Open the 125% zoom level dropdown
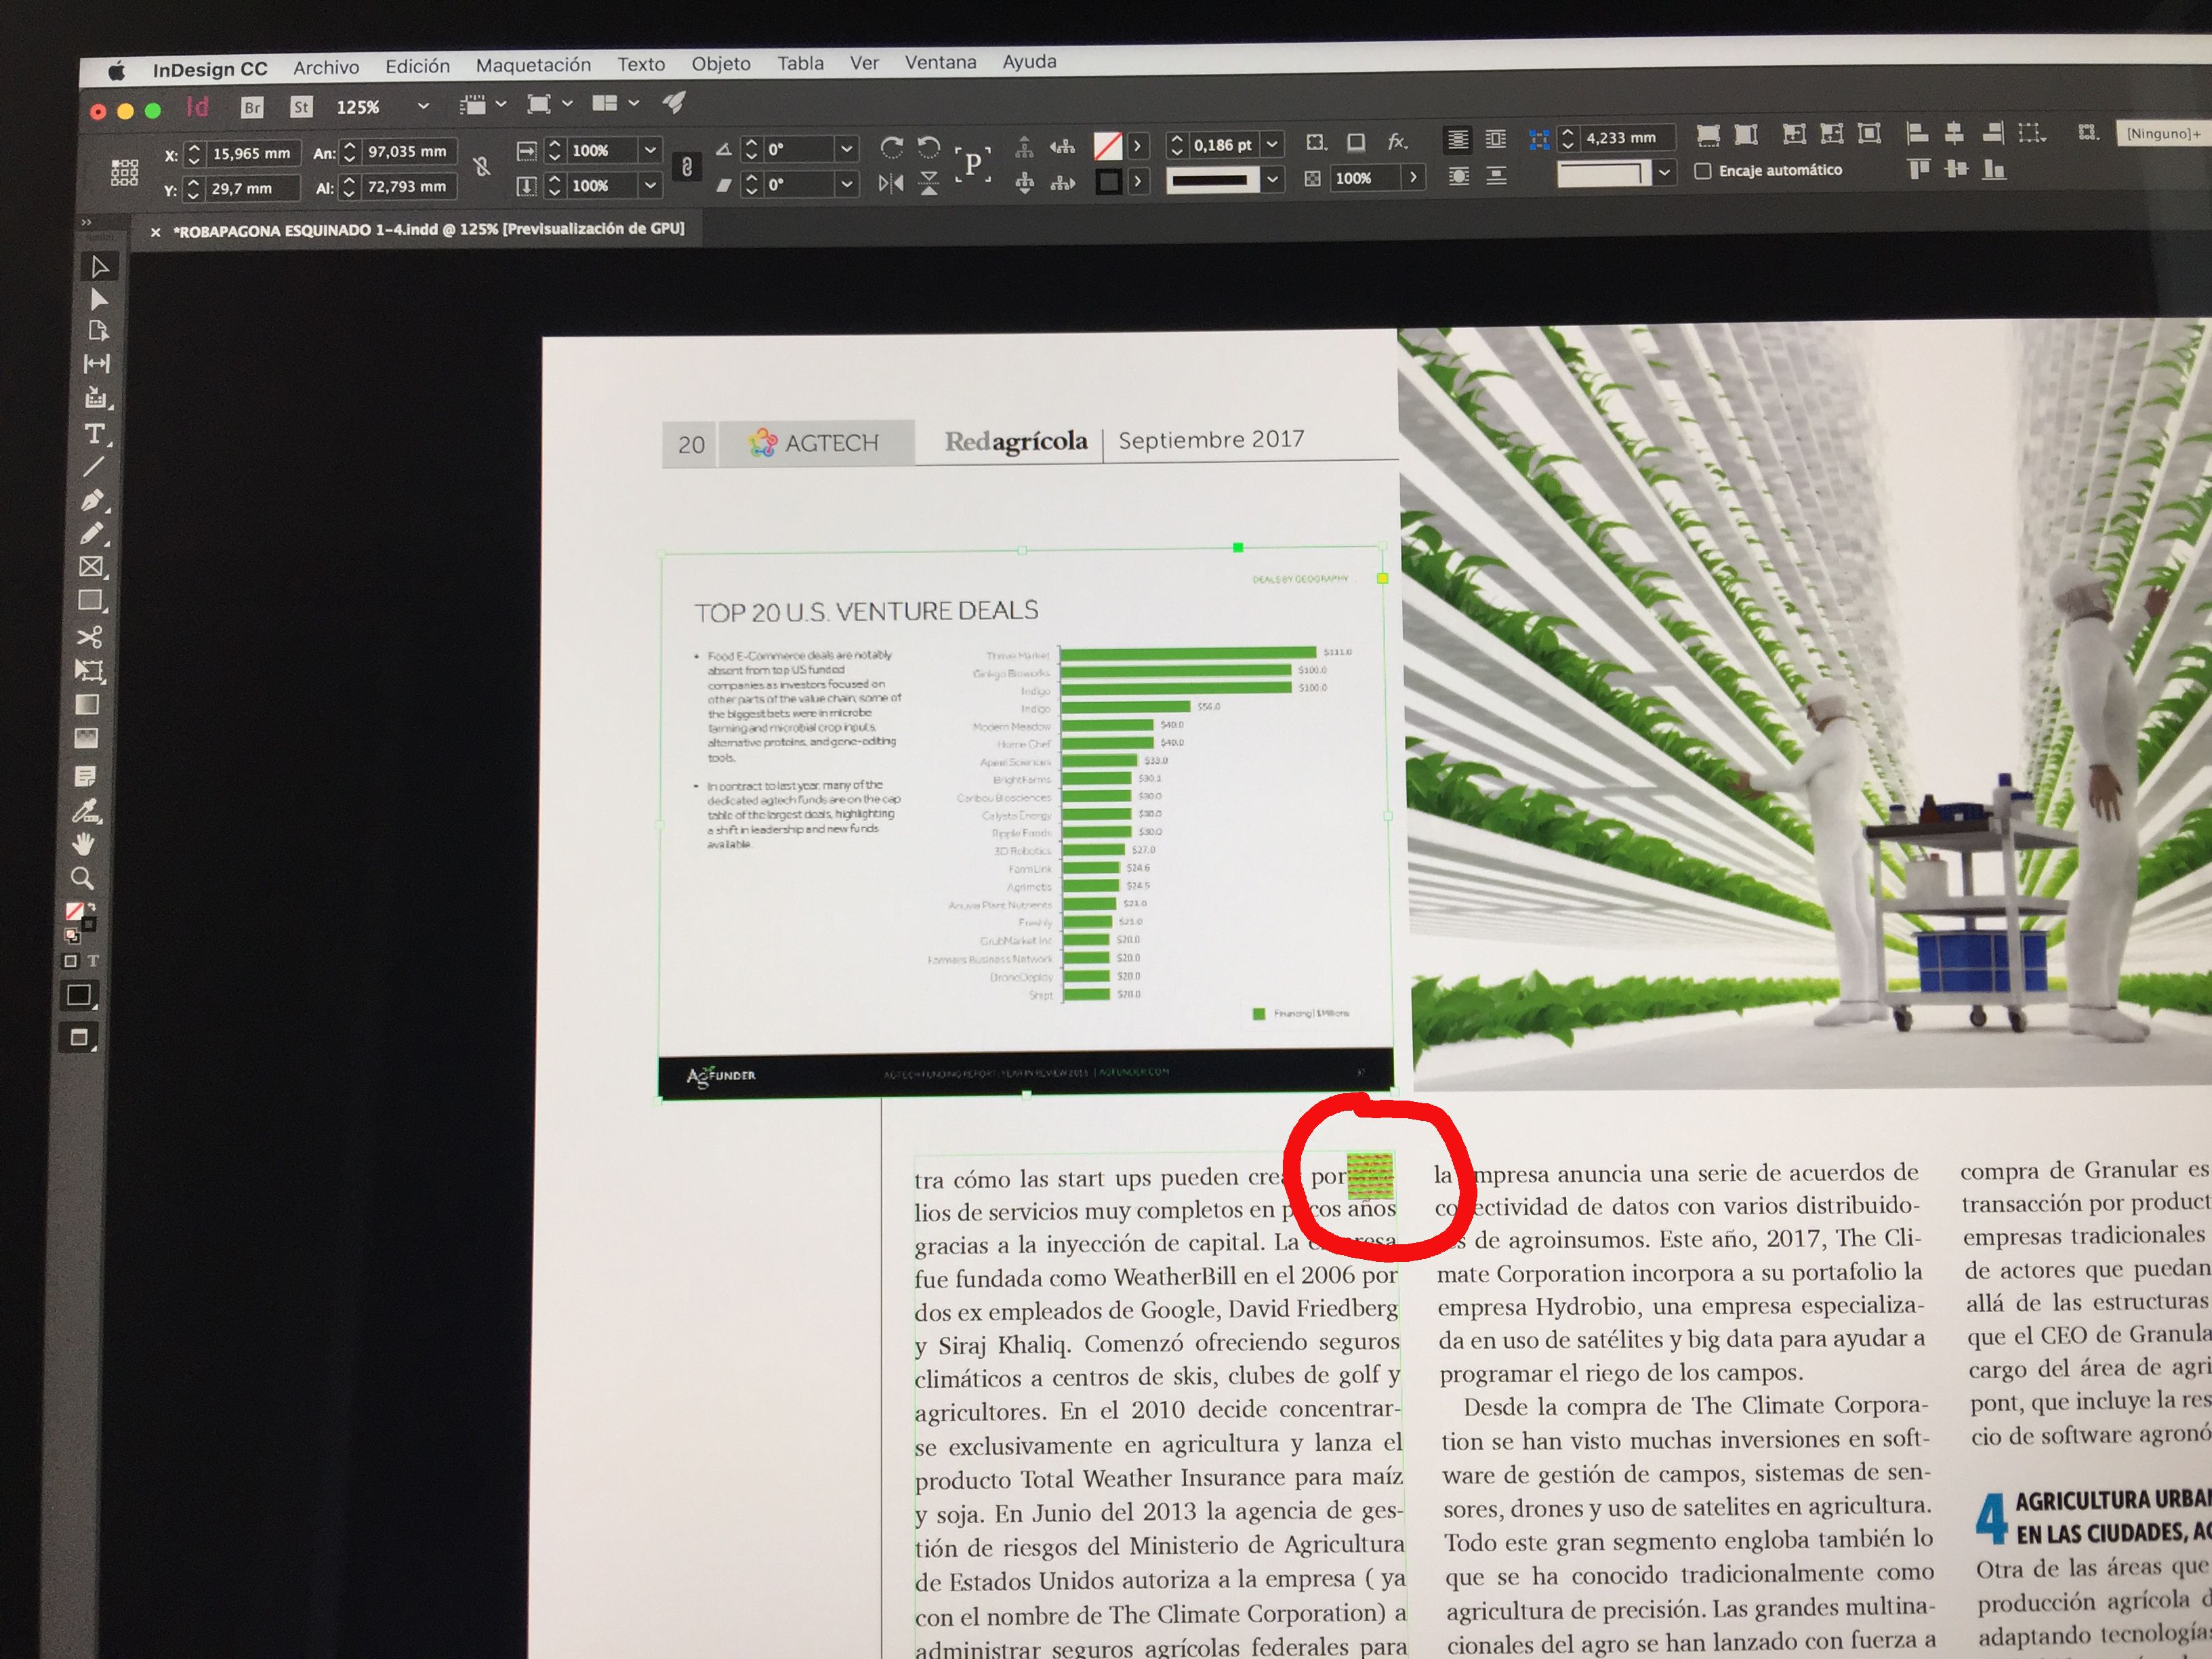This screenshot has height=1659, width=2212. 423,105
